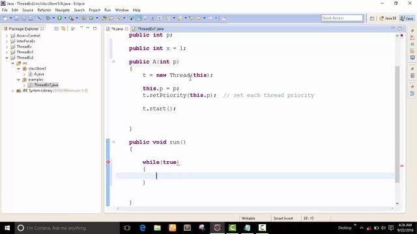
Task: Open the Navigate menu
Action: coord(63,10)
